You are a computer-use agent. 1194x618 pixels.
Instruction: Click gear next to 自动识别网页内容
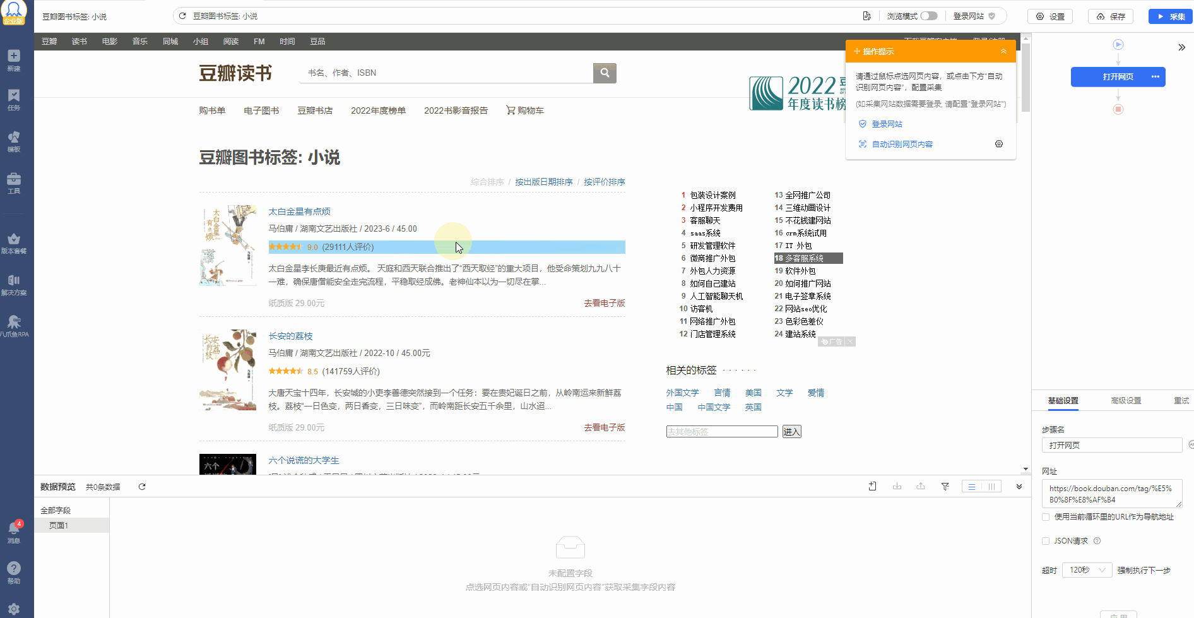tap(999, 144)
